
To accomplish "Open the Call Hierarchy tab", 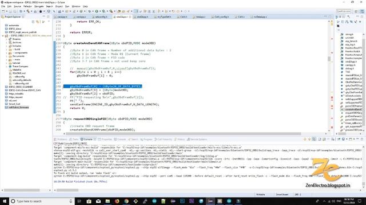I will (x=163, y=139).
